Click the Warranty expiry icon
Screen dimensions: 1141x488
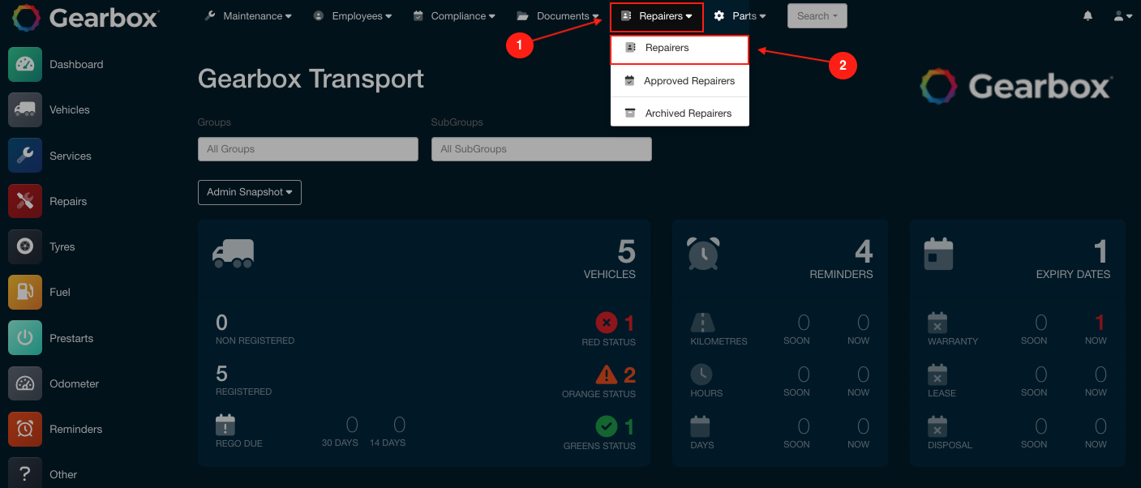937,323
